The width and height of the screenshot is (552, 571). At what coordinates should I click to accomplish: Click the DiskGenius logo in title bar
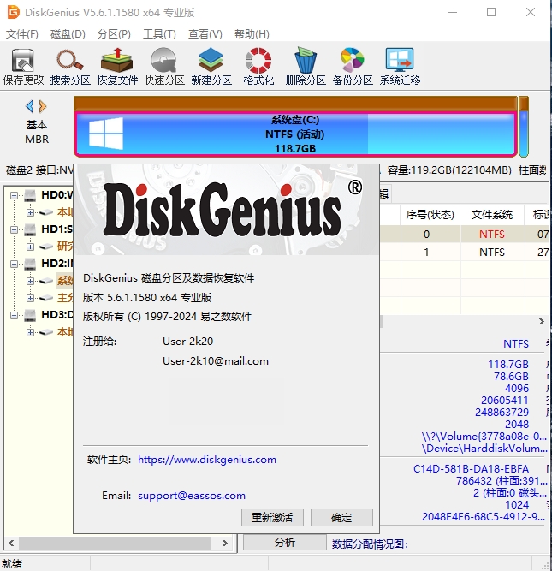(x=14, y=12)
